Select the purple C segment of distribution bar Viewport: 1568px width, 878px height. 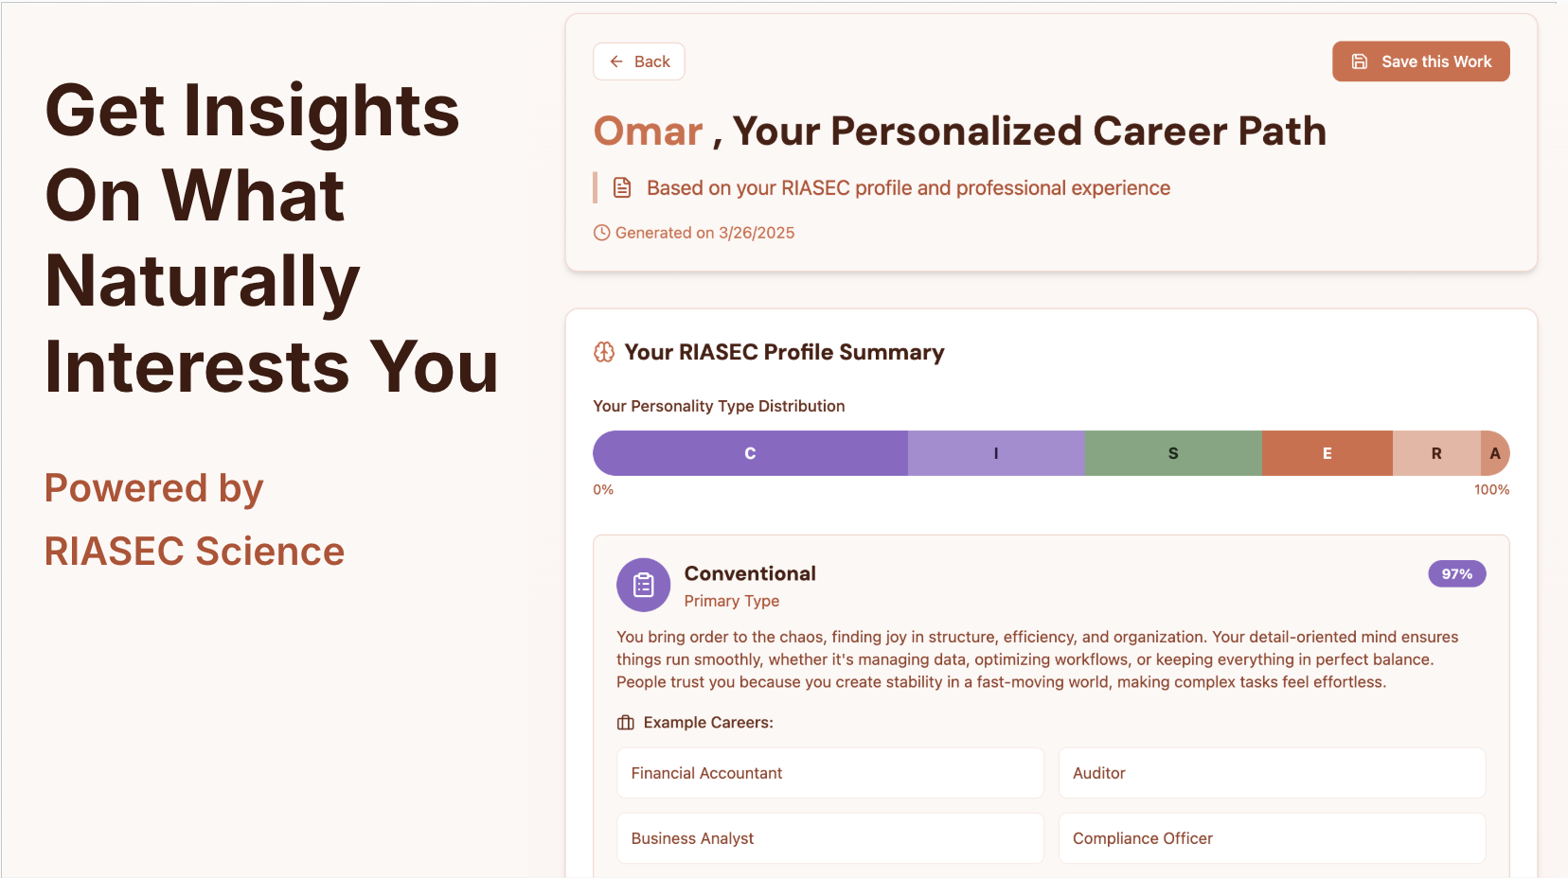[x=750, y=453]
